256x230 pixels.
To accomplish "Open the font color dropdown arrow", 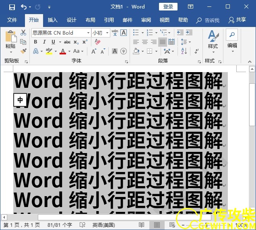I will [69, 51].
